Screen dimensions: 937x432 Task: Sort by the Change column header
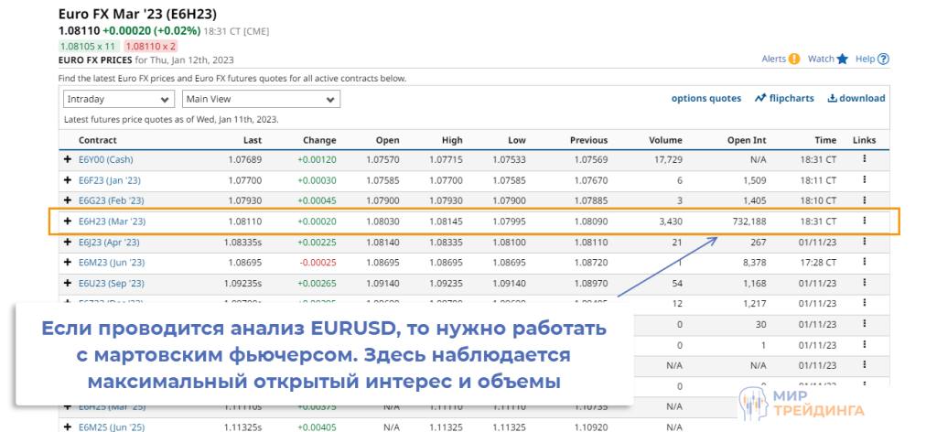(320, 140)
